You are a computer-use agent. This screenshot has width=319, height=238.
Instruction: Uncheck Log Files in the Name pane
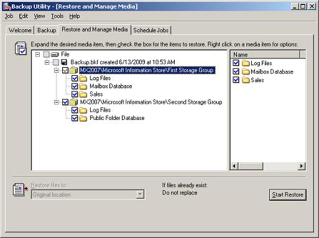tap(236, 63)
